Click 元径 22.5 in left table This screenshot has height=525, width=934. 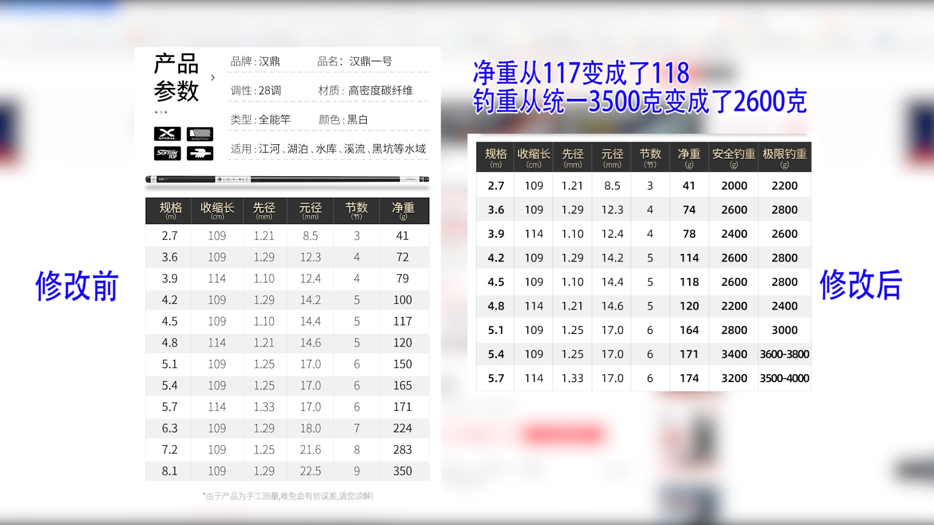point(310,471)
